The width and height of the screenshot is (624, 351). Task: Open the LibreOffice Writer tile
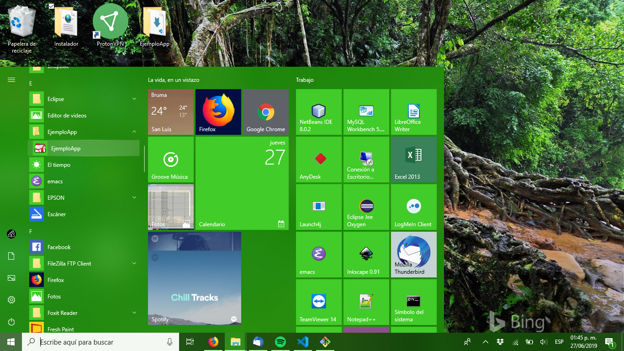[414, 112]
